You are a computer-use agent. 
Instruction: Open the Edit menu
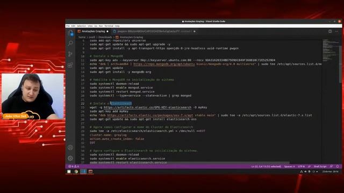pyautogui.click(x=73, y=26)
